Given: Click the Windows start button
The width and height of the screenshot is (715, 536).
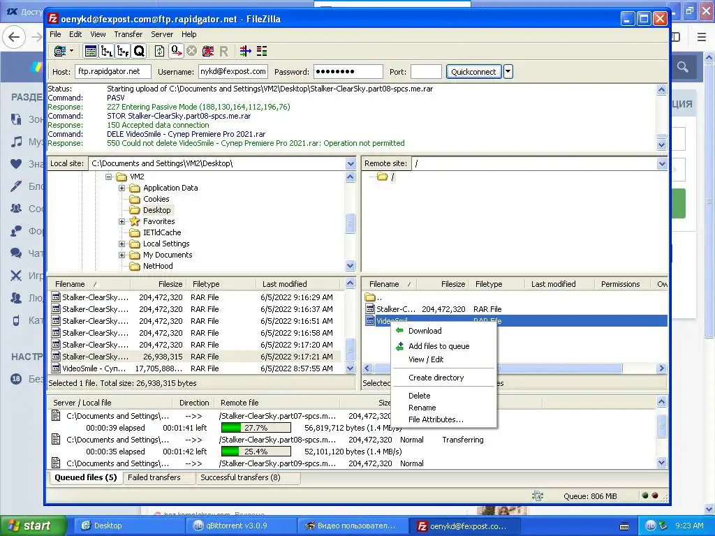Looking at the screenshot, I should tap(33, 526).
